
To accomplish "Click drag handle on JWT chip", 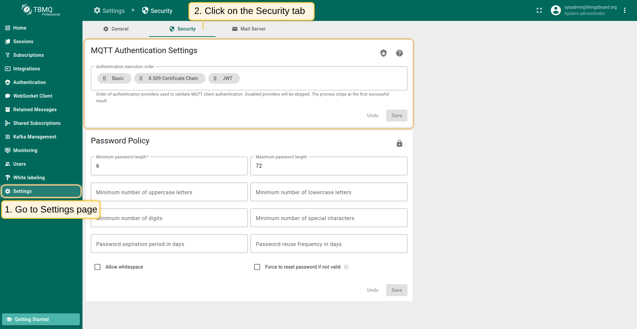I will click(215, 78).
